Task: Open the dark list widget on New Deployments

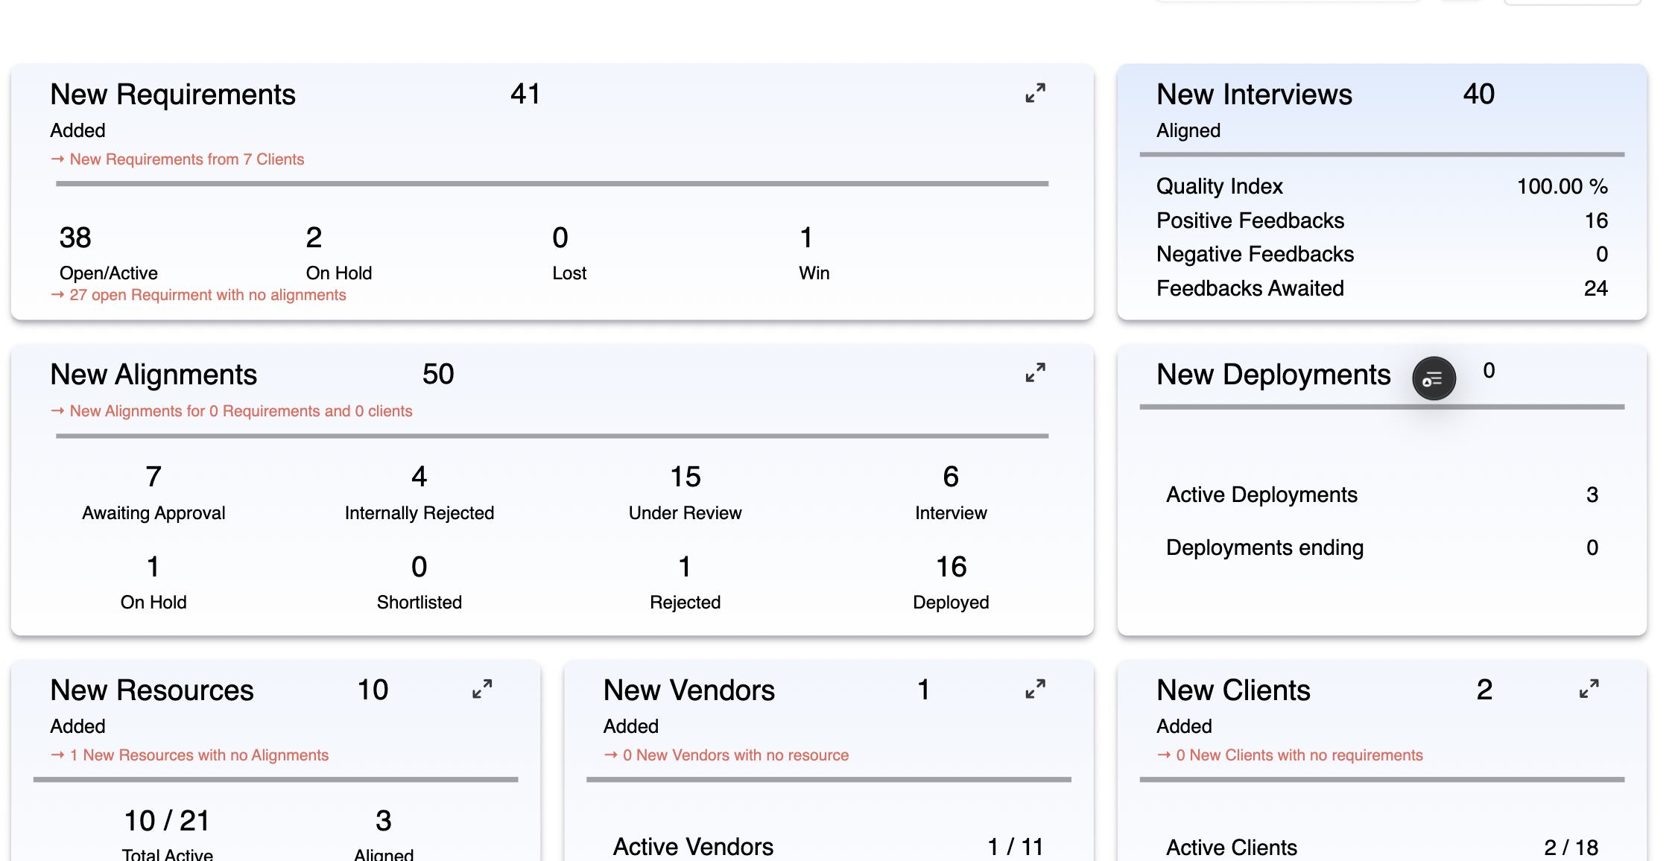Action: pyautogui.click(x=1434, y=378)
